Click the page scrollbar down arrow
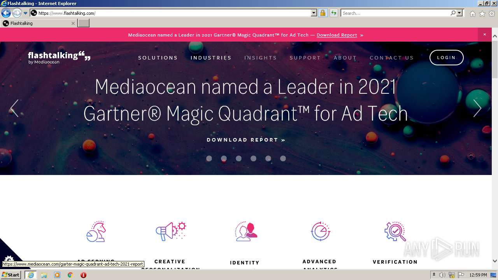 coord(495,261)
